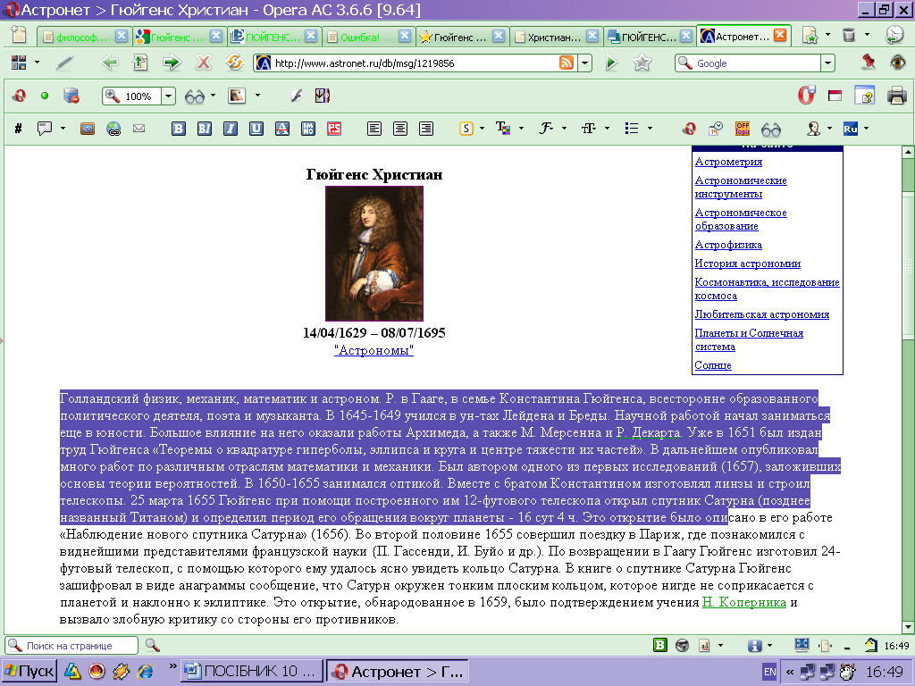Open the Р. Декарта link in text
The height and width of the screenshot is (686, 915).
649,432
